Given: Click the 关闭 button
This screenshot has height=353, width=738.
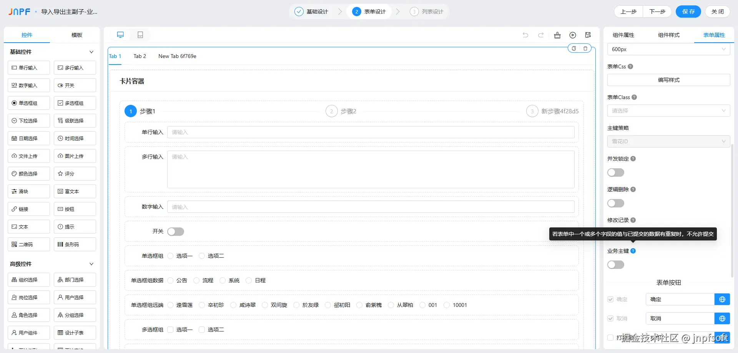Looking at the screenshot, I should (718, 12).
